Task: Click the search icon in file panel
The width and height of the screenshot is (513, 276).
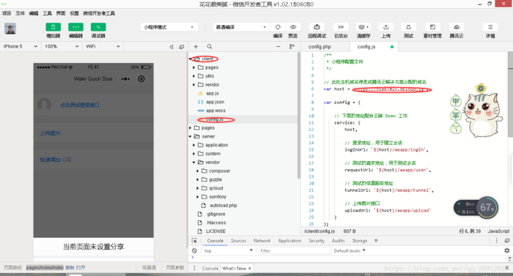Action: tap(210, 46)
